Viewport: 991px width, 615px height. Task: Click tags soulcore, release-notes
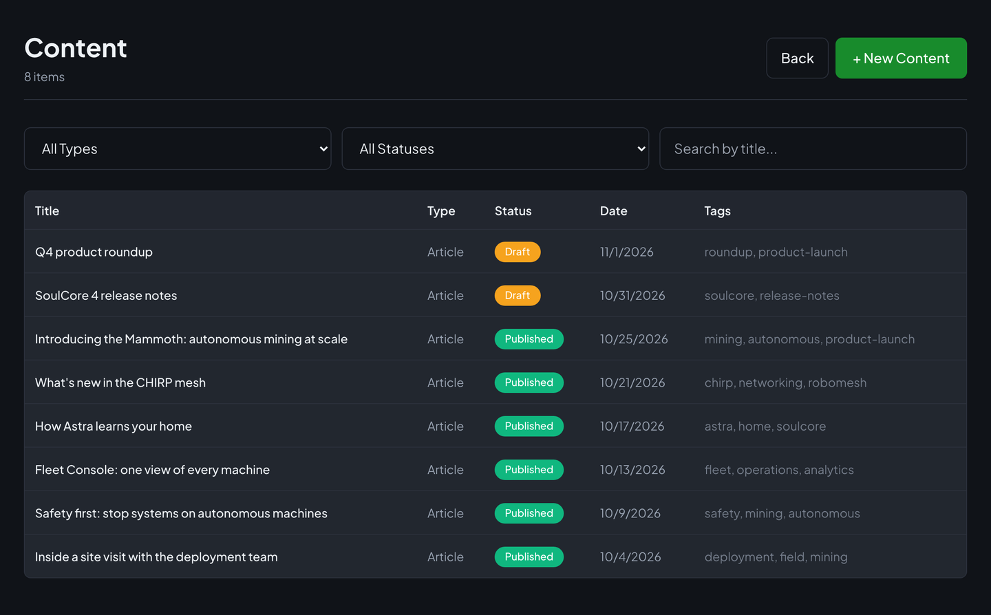[771, 295]
